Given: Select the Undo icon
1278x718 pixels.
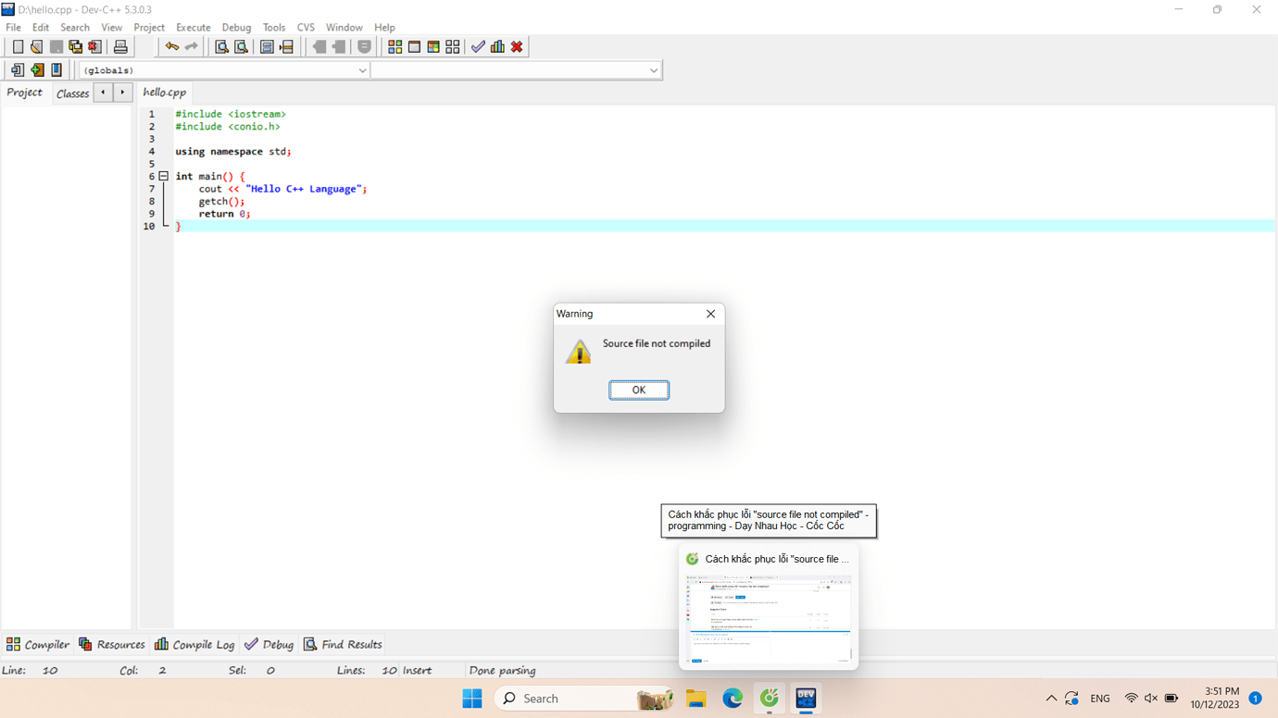Looking at the screenshot, I should point(172,46).
